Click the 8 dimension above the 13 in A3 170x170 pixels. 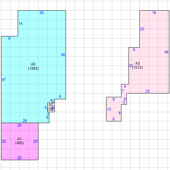pyautogui.click(x=114, y=99)
